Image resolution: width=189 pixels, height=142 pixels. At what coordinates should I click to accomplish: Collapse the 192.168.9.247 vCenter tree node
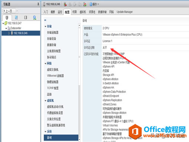3,23
